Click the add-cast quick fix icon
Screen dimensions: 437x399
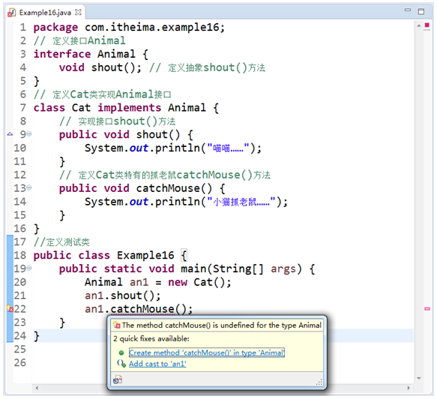tap(121, 363)
